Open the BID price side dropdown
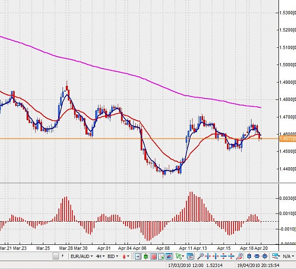Image resolution: width=296 pixels, height=269 pixels. click(113, 256)
